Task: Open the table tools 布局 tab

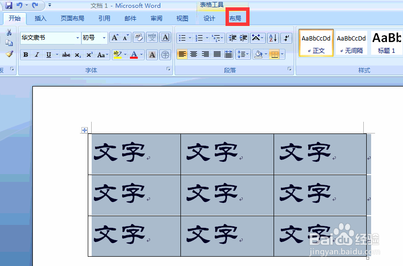Action: pos(235,19)
